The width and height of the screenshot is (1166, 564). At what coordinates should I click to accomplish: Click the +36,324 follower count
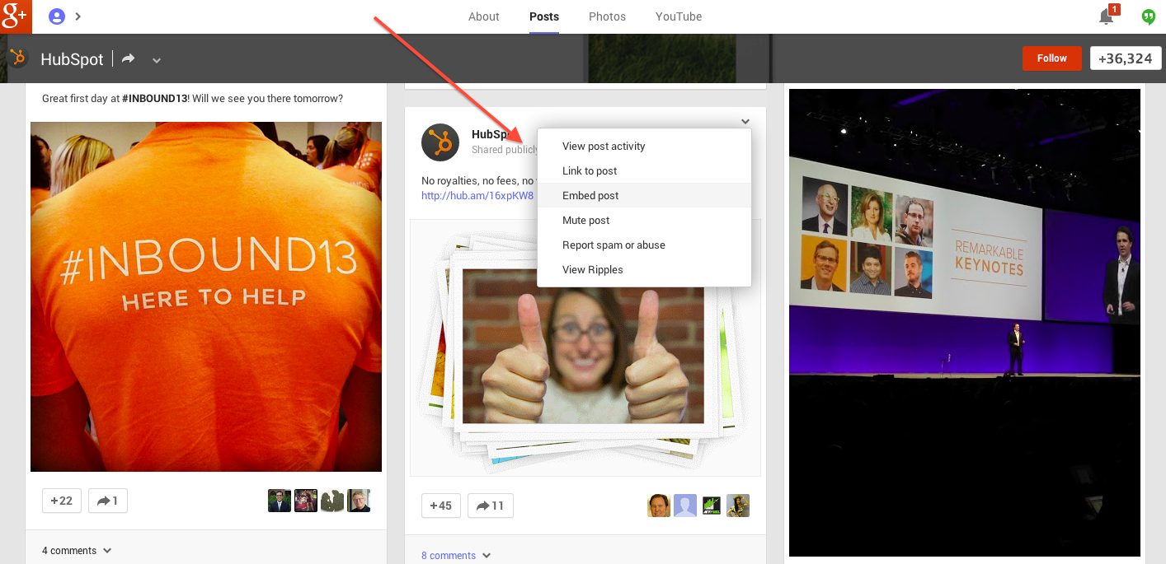(x=1126, y=58)
